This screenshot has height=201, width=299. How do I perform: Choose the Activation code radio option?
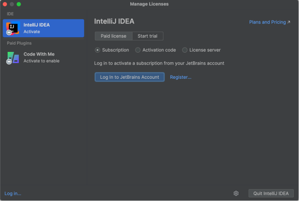pos(138,50)
